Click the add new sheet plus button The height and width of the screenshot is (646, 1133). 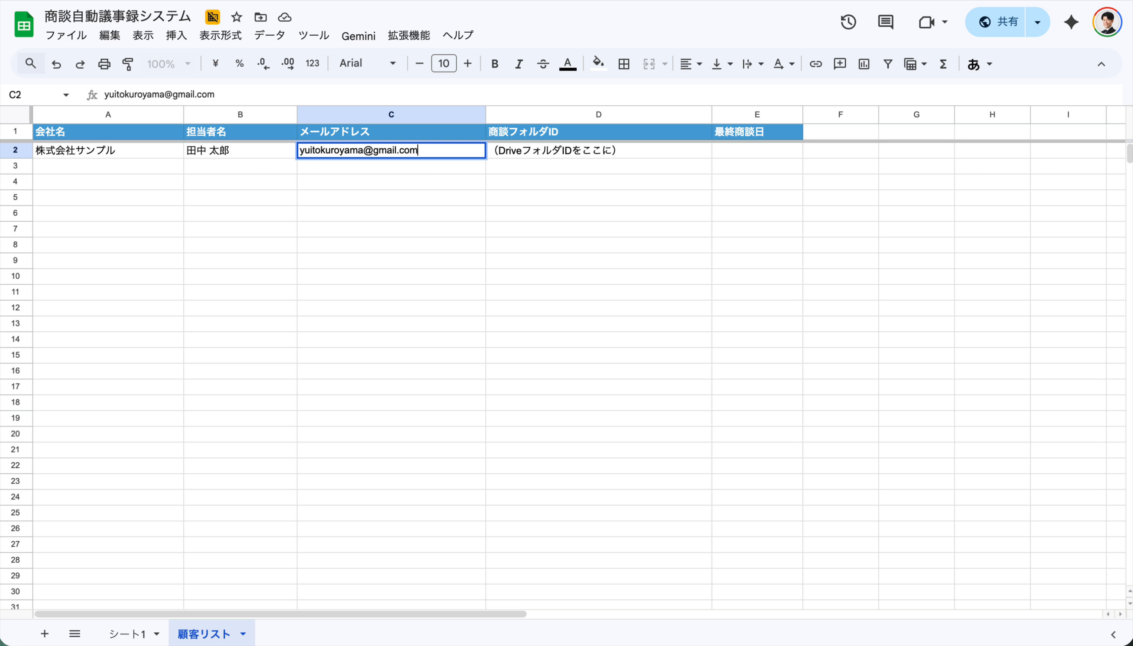(44, 634)
